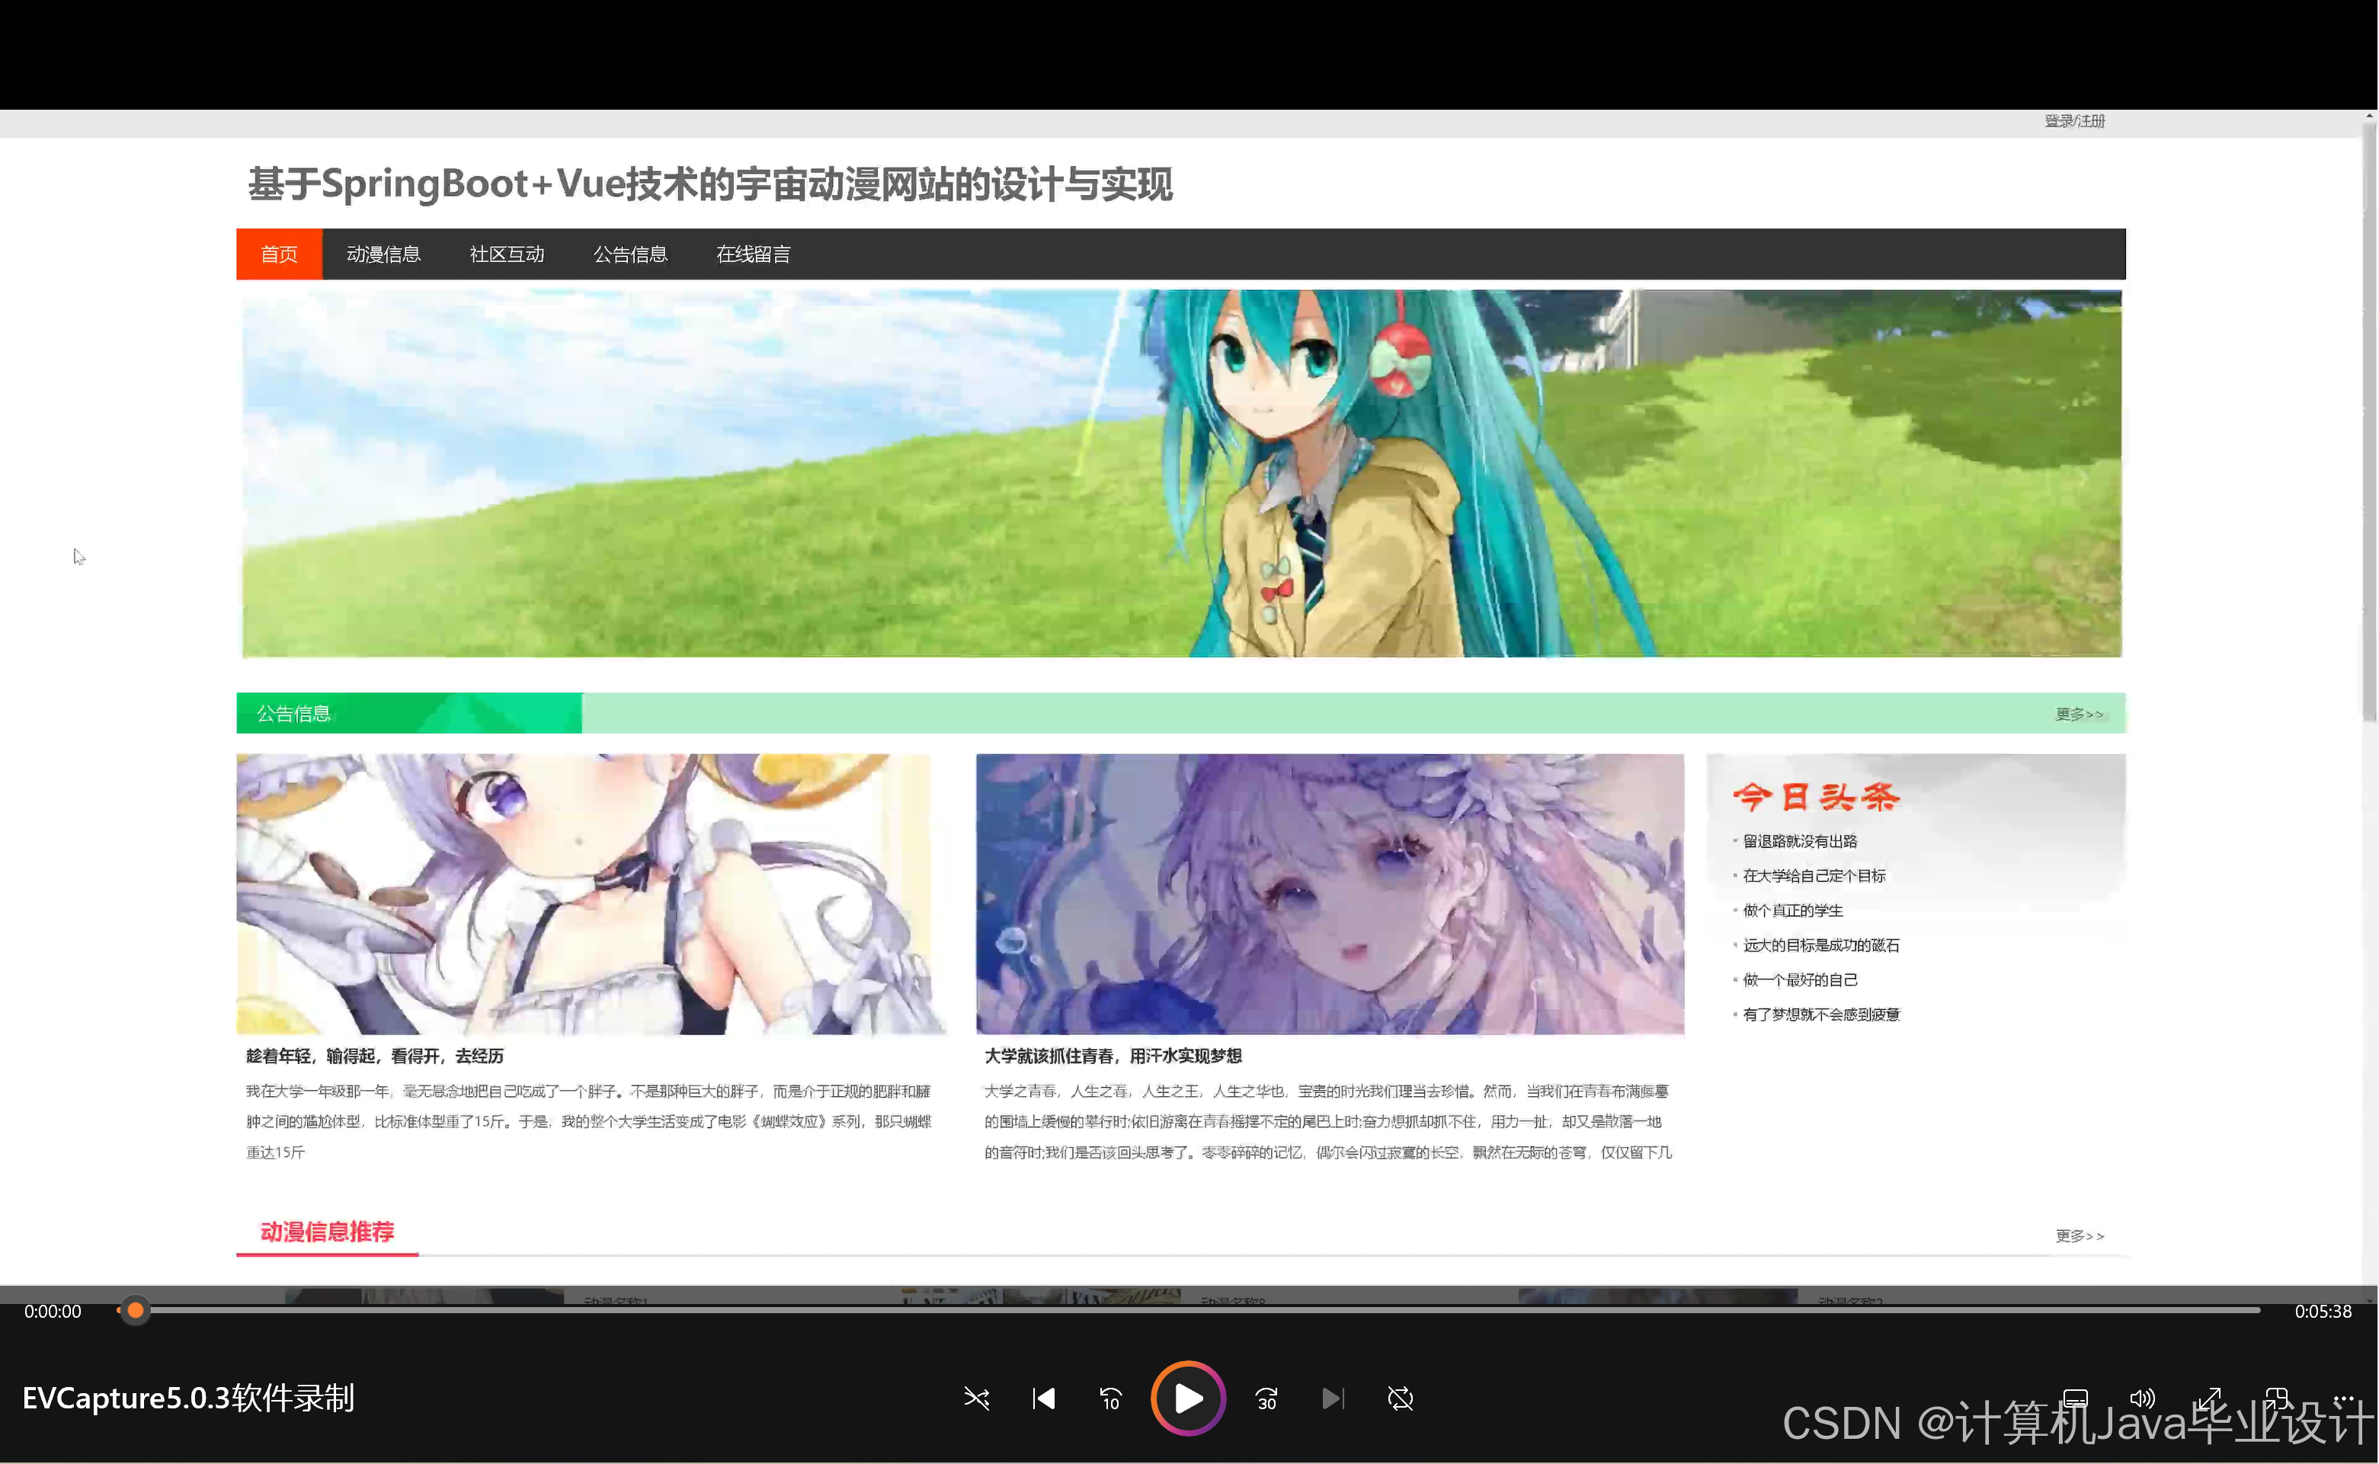2379x1464 pixels.
Task: Open 动漫信息 menu item
Action: point(383,254)
